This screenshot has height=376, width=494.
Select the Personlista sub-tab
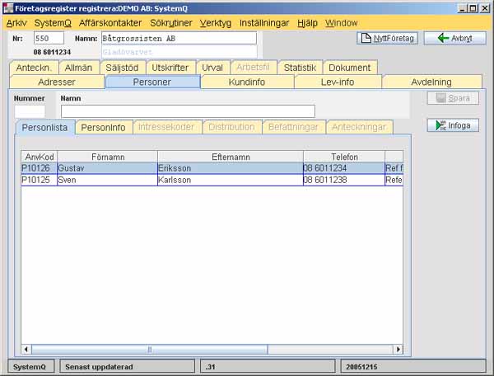44,128
